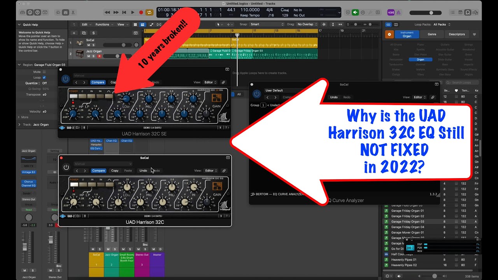Click Undo in the EQ Curve Analyzer window
The height and width of the screenshot is (280, 498).
[x=334, y=97]
